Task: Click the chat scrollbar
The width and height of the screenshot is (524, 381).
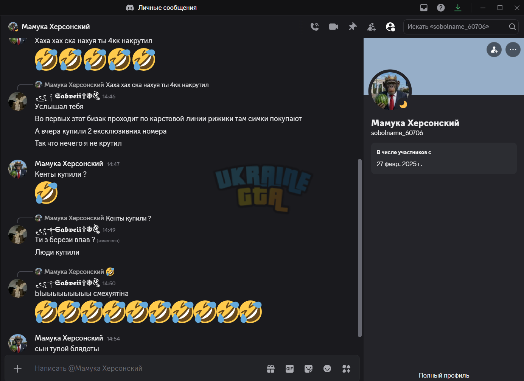Action: 360,248
